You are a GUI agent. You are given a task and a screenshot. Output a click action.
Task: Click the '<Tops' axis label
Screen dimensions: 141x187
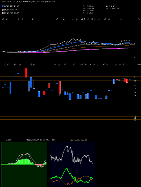[138, 19]
